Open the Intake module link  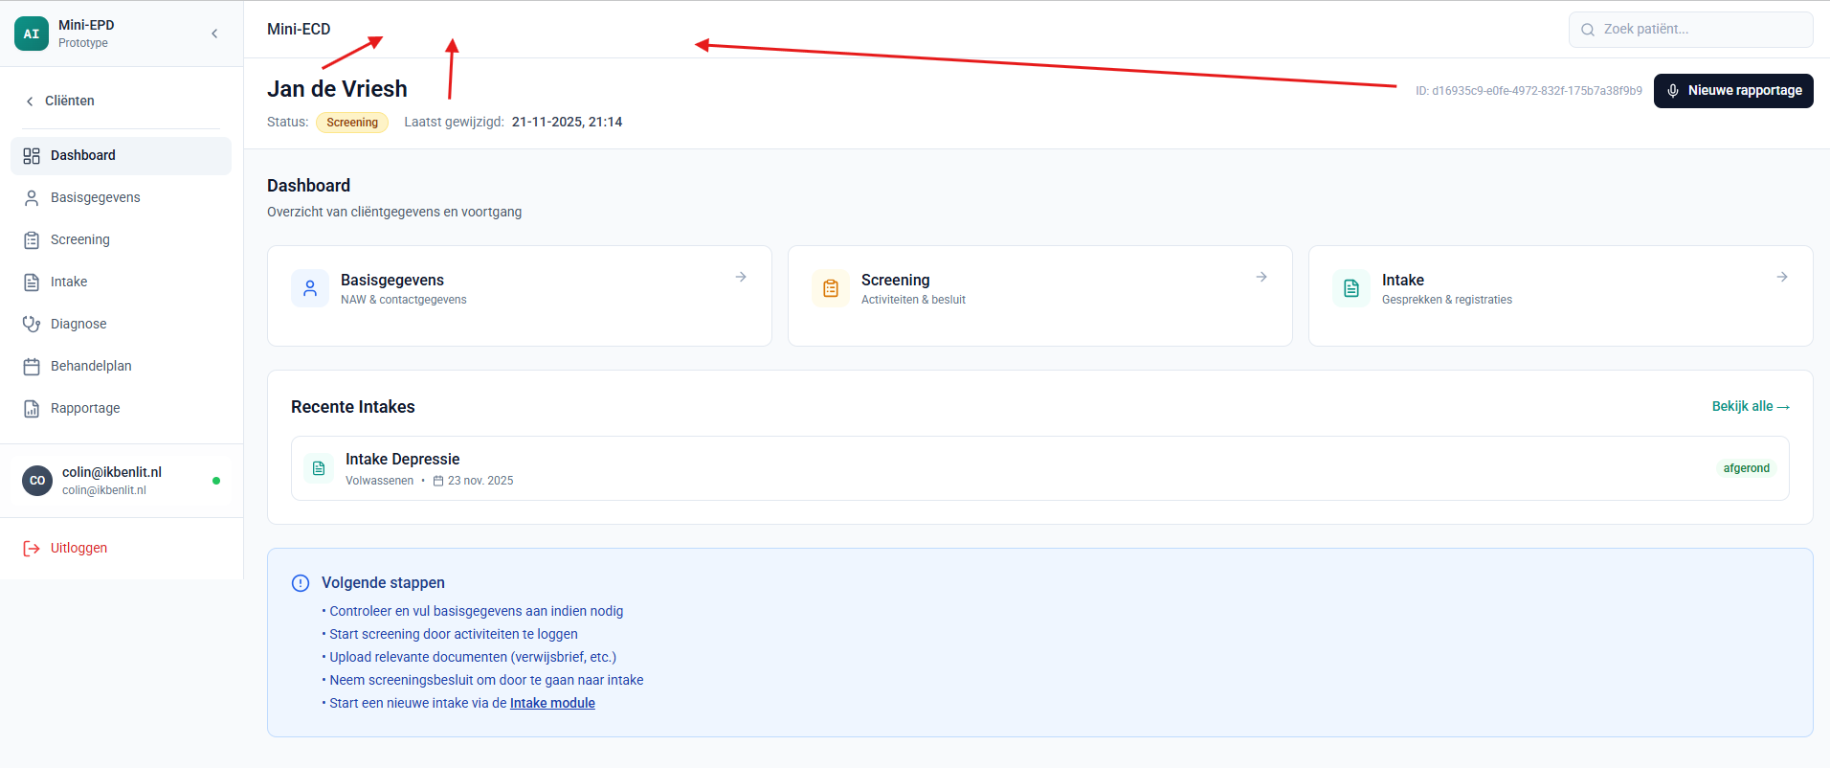[x=552, y=704]
